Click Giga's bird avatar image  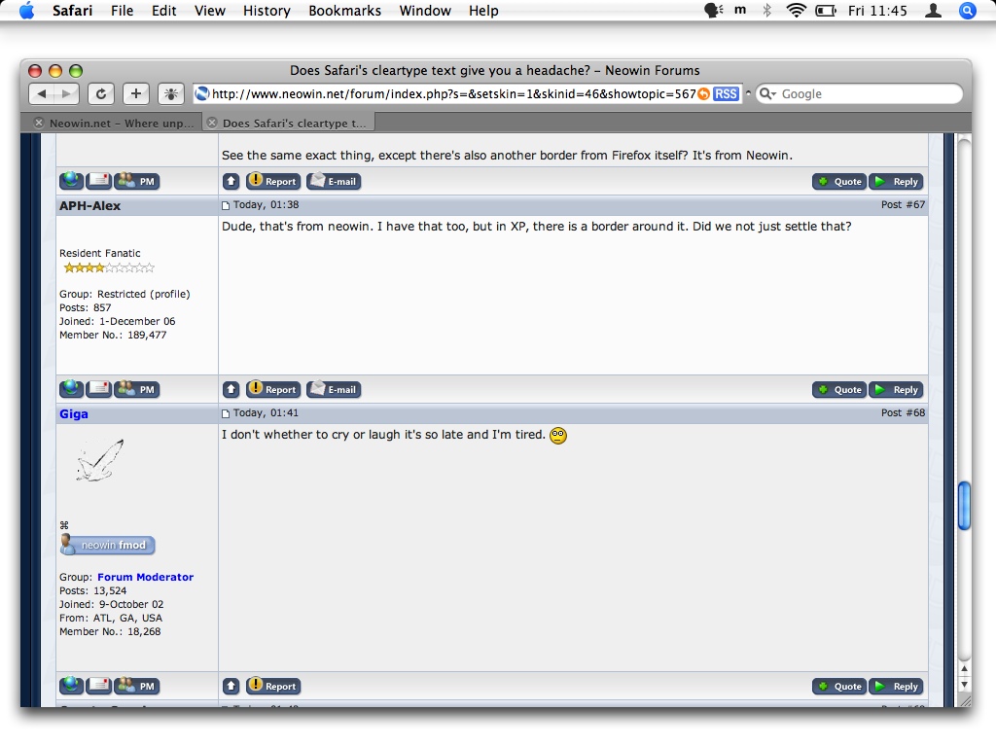point(100,460)
